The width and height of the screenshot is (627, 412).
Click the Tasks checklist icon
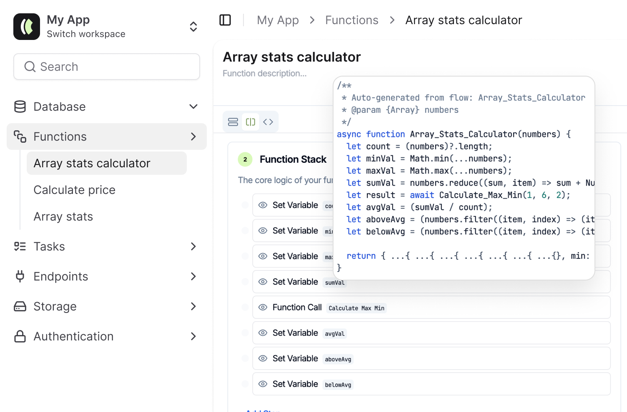[20, 246]
